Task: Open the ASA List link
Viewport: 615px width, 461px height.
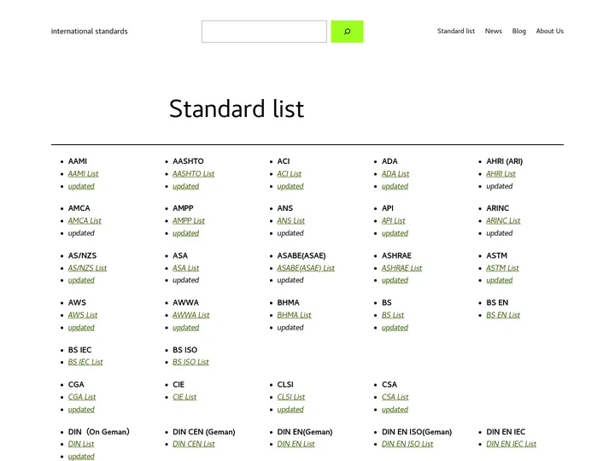Action: (186, 268)
